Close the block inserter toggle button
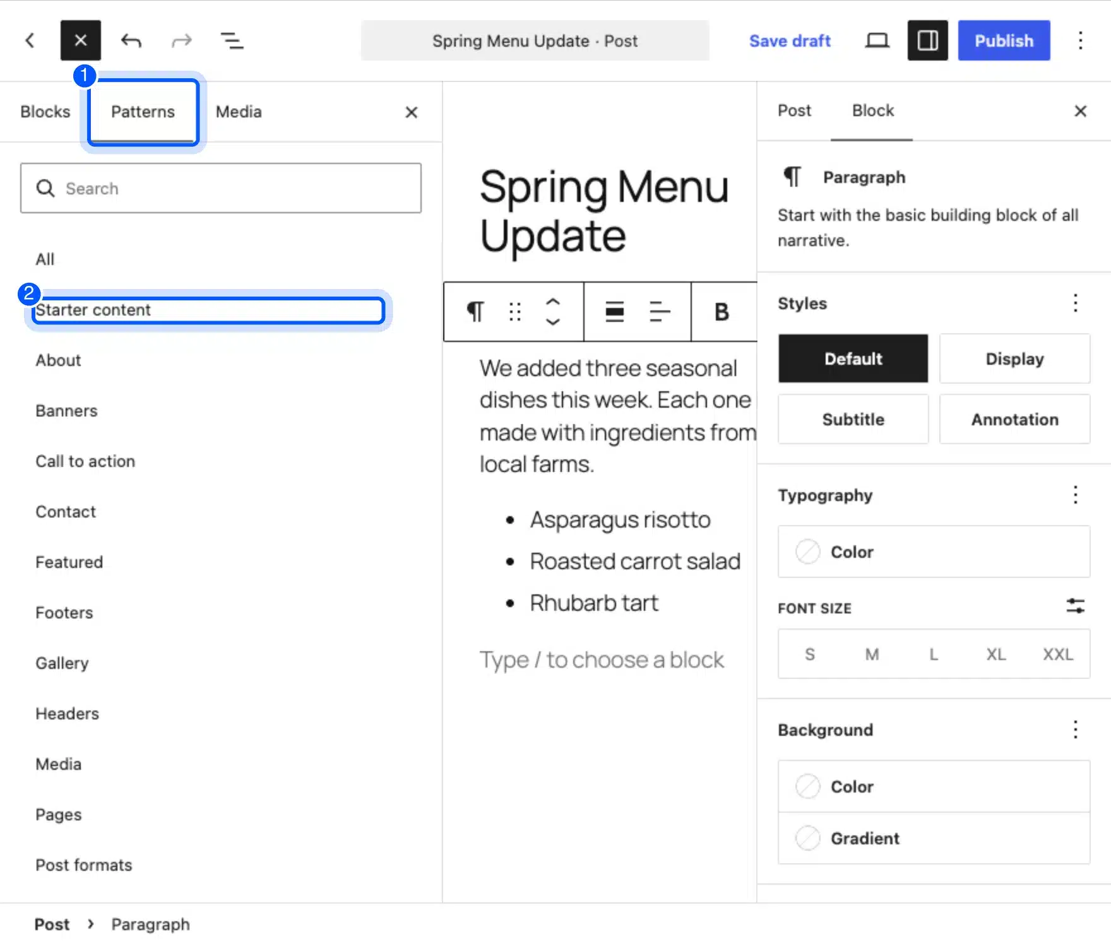1111x944 pixels. (x=80, y=40)
